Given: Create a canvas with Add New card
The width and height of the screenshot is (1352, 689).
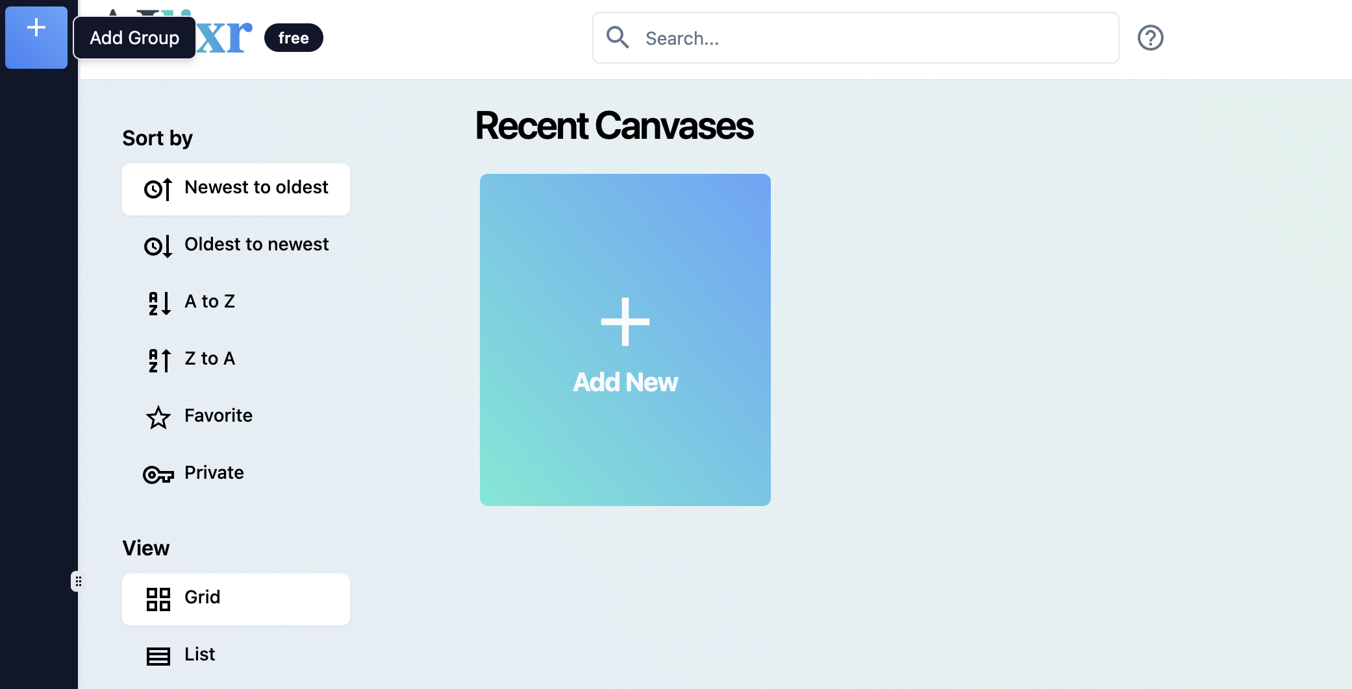Looking at the screenshot, I should 625,339.
